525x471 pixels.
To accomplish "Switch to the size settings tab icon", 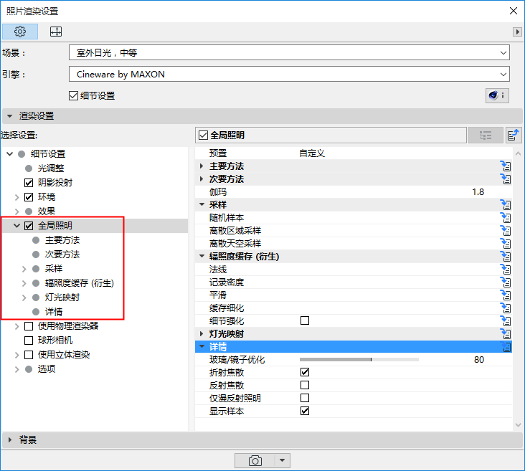I will pos(55,32).
